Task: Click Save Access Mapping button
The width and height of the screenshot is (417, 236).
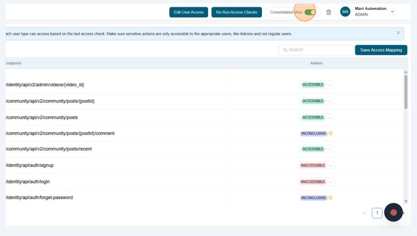Action: [x=381, y=50]
